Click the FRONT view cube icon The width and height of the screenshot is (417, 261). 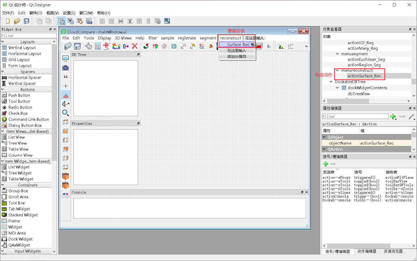[x=66, y=176]
